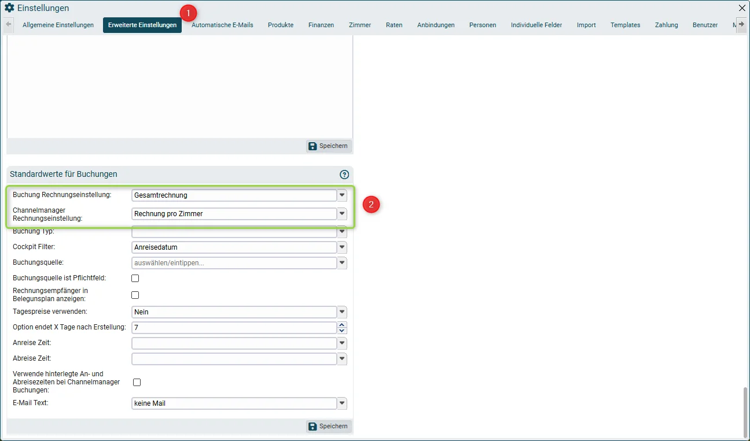
Task: Open the Finanzen tab
Action: [321, 25]
